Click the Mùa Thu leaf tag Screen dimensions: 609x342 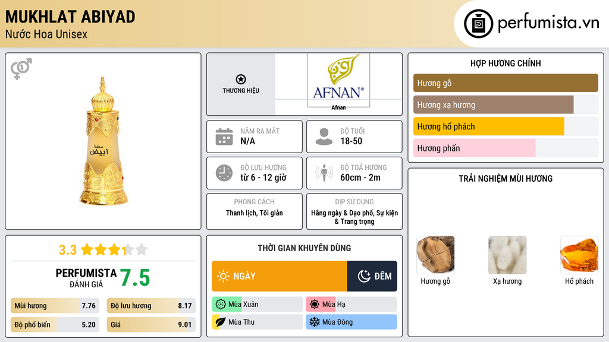click(x=257, y=322)
